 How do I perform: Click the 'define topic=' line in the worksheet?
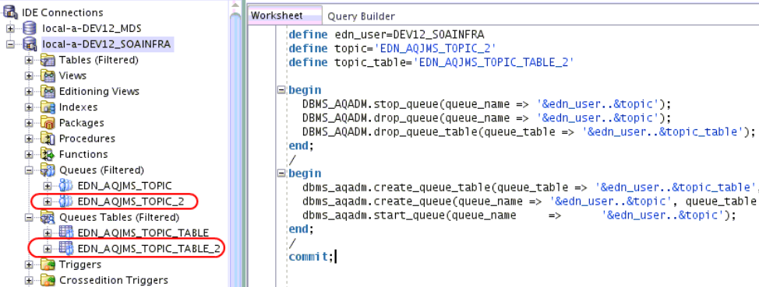[x=393, y=48]
